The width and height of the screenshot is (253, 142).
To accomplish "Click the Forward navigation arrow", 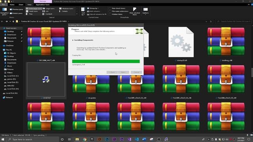I will pyautogui.click(x=6, y=21).
